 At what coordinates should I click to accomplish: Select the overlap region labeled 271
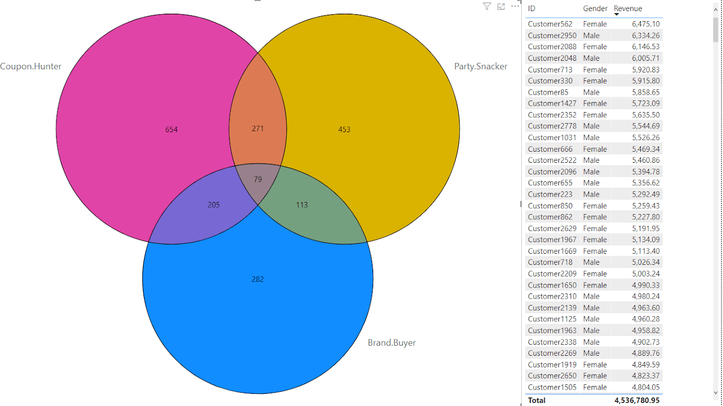pyautogui.click(x=258, y=128)
